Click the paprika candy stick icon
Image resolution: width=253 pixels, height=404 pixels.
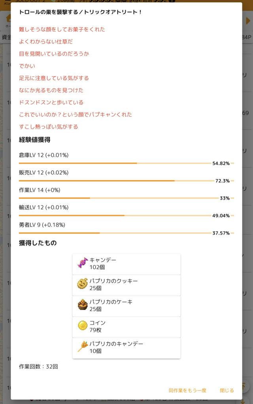83,347
